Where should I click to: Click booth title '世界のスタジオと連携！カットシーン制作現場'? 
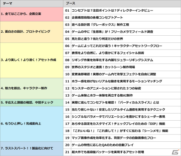[x=103, y=67]
